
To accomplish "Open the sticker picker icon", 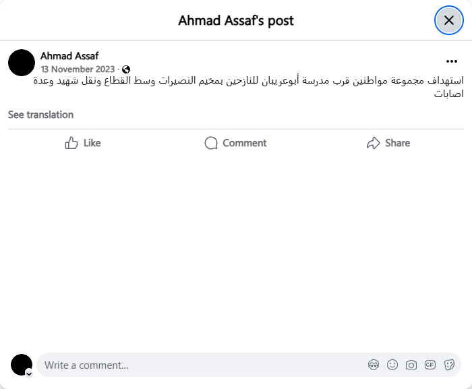I will [x=449, y=365].
